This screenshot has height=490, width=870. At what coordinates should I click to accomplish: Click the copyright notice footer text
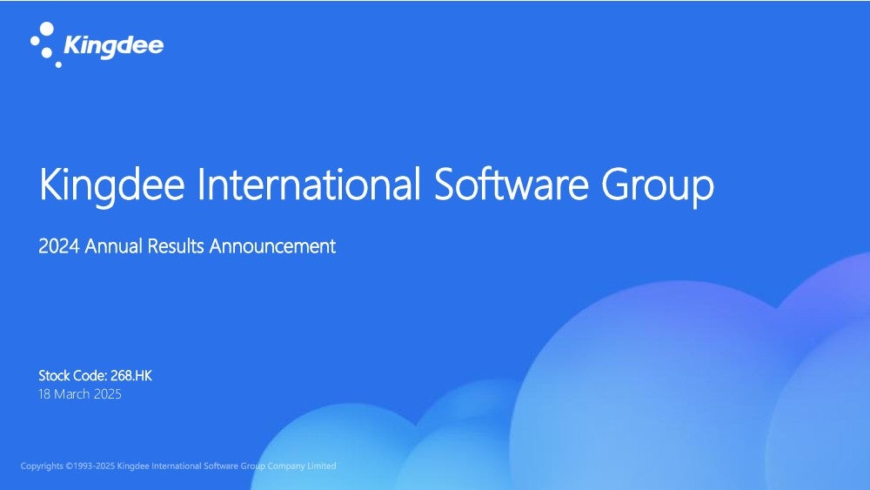178,466
